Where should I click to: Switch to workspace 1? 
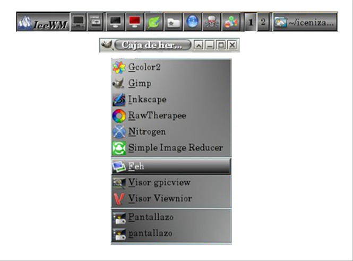point(251,22)
